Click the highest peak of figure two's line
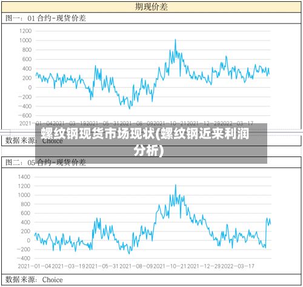 pyautogui.click(x=176, y=185)
